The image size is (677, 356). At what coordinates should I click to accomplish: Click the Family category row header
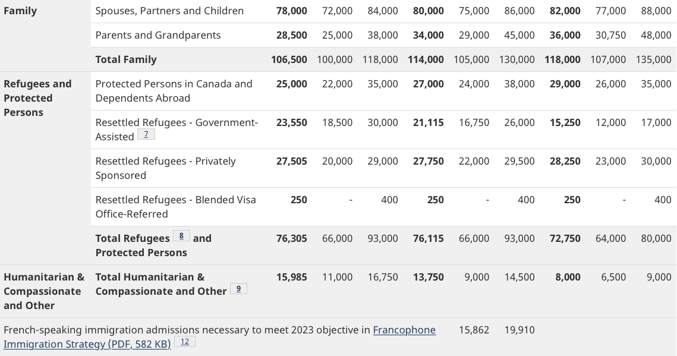pos(20,11)
